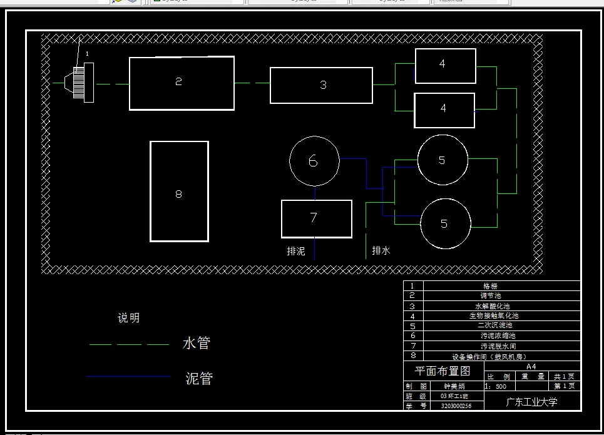
Task: Select the A4 paper size cell
Action: coord(531,366)
